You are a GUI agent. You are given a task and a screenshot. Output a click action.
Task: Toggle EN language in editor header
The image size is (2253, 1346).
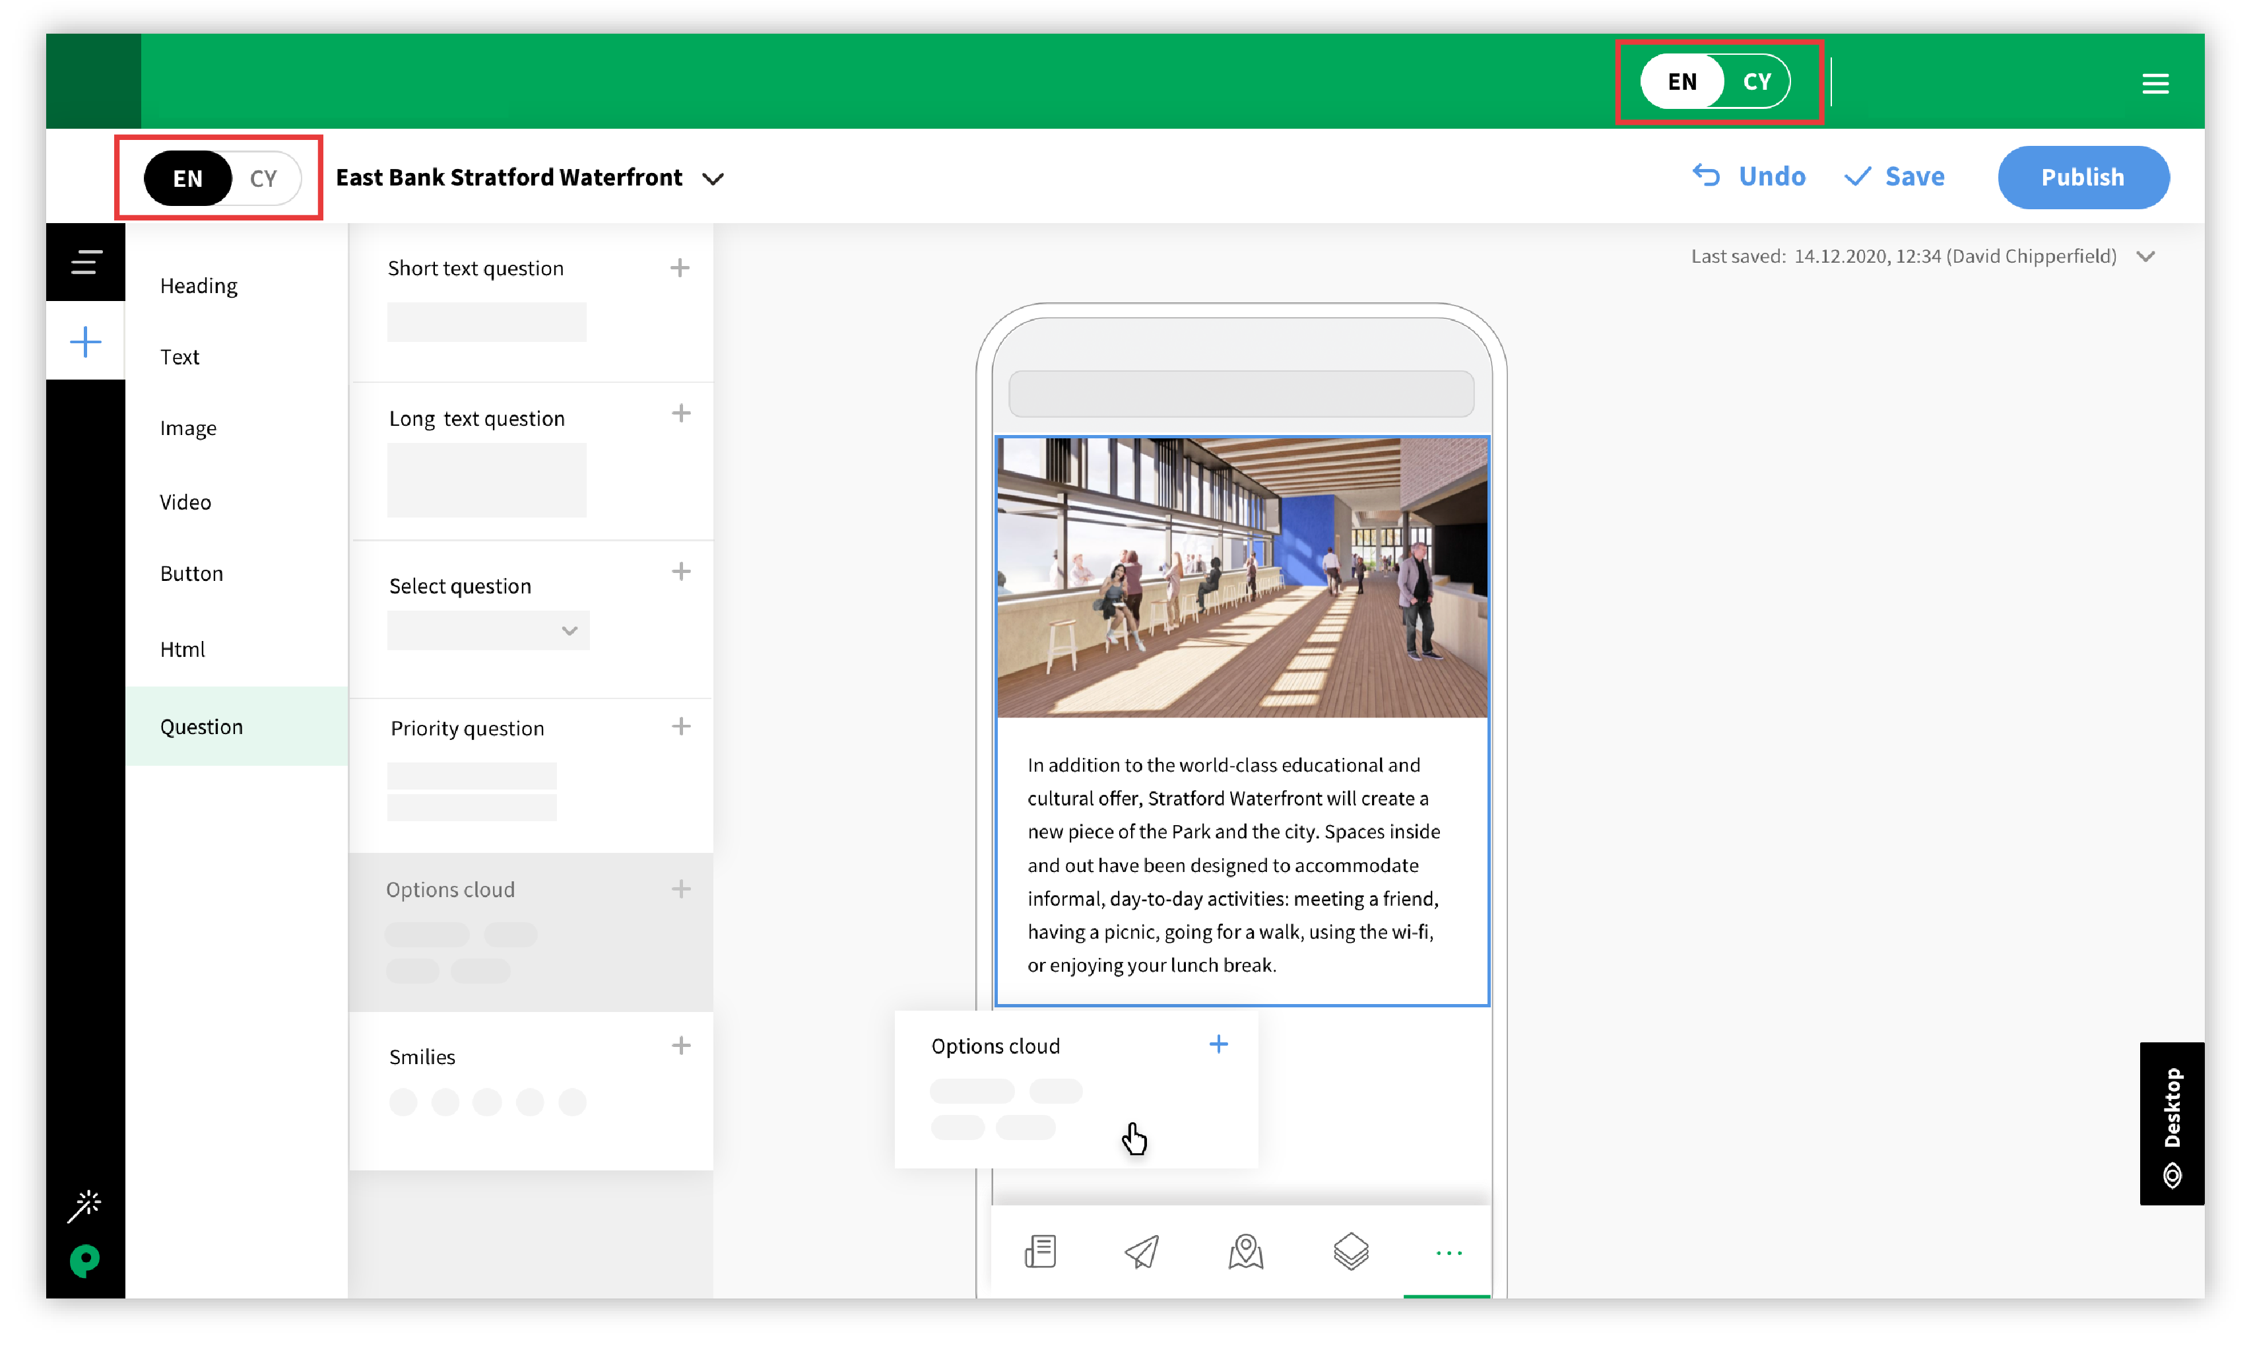[x=187, y=178]
